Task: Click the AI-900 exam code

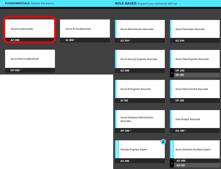Action: click(x=70, y=40)
